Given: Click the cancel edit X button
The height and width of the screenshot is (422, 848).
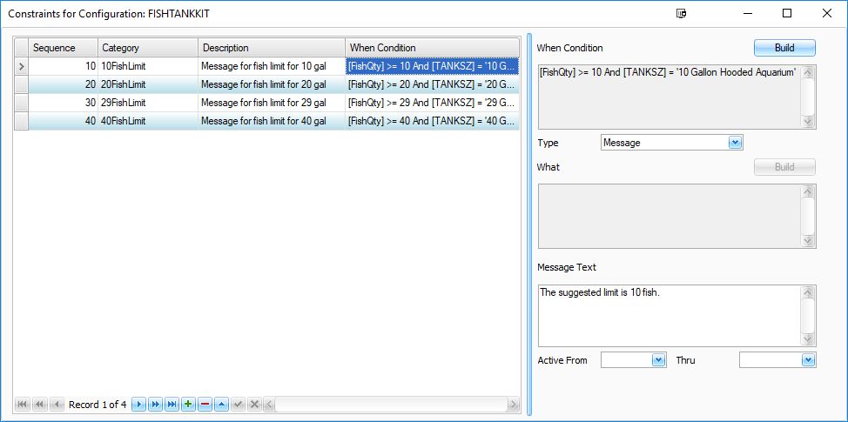Looking at the screenshot, I should pos(255,405).
